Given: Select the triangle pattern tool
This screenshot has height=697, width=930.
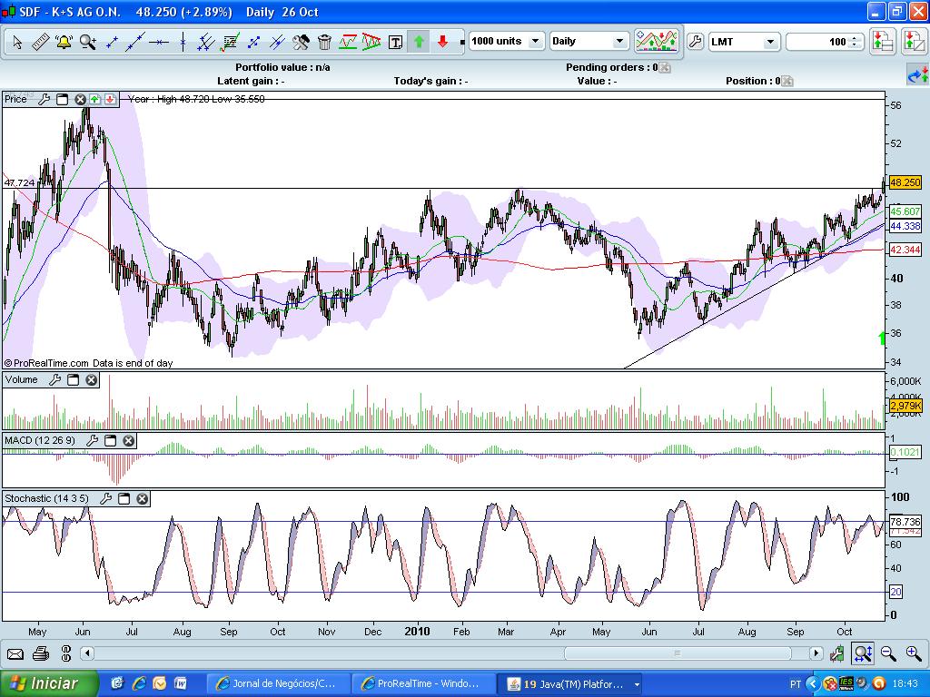Looking at the screenshot, I should coord(371,42).
